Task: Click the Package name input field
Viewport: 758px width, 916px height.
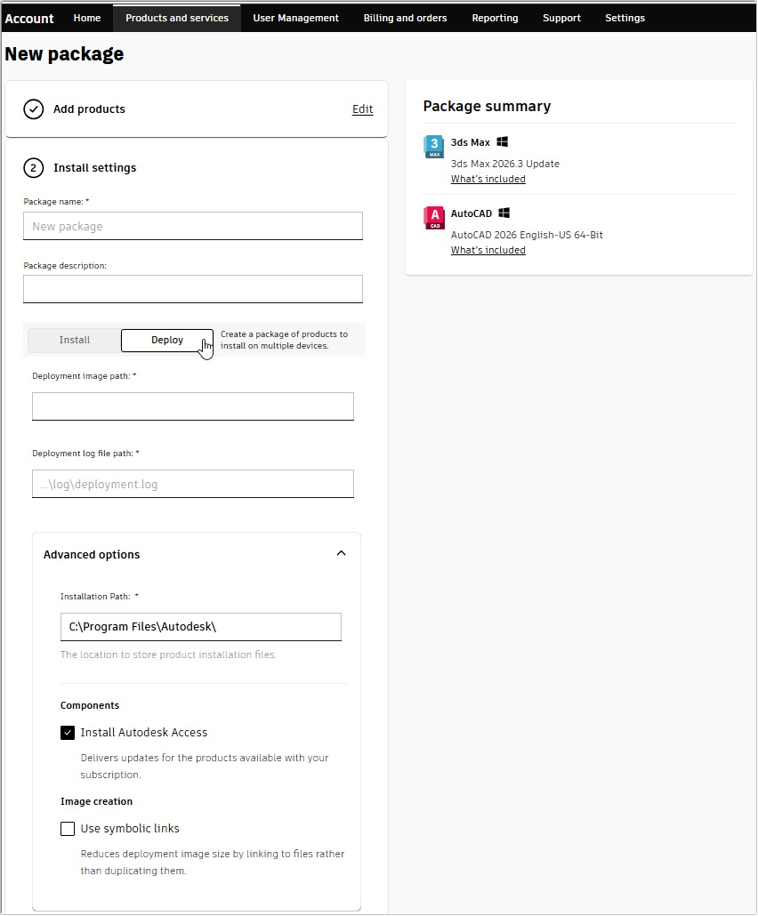Action: (192, 226)
